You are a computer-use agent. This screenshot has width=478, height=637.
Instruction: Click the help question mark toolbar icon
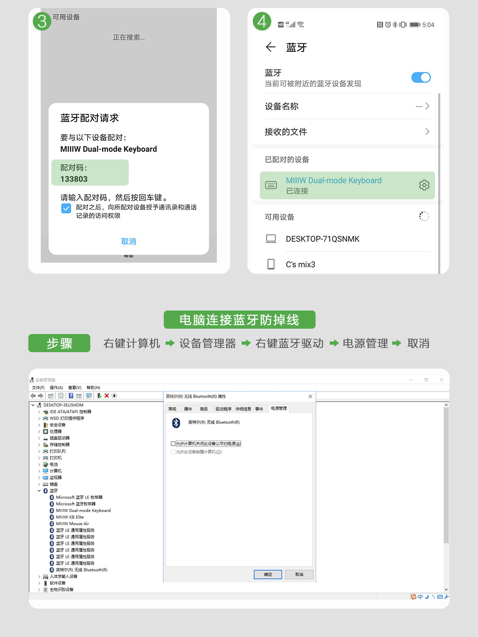[71, 396]
